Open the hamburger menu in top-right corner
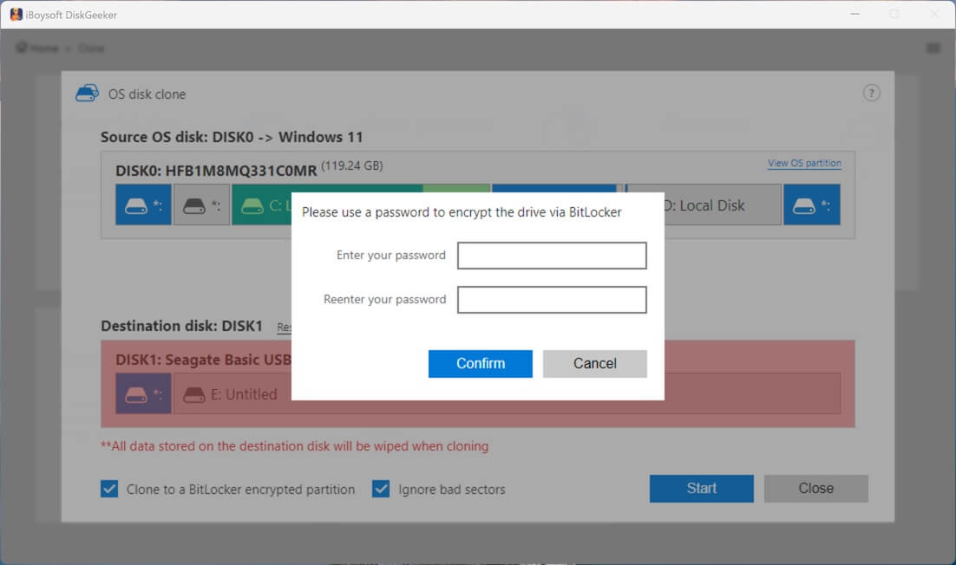 (x=933, y=49)
